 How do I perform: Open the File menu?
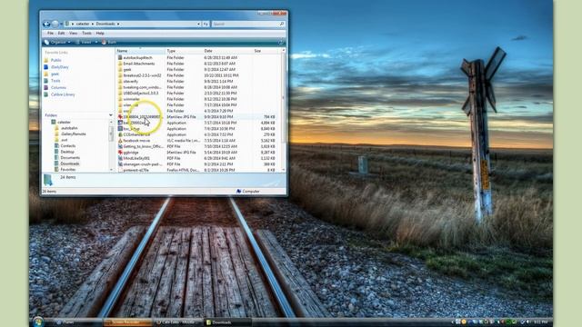click(51, 33)
